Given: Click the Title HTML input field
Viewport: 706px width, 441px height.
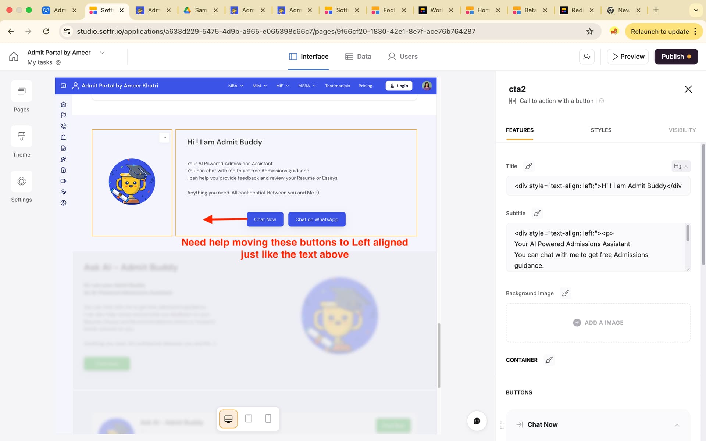Looking at the screenshot, I should [x=598, y=186].
